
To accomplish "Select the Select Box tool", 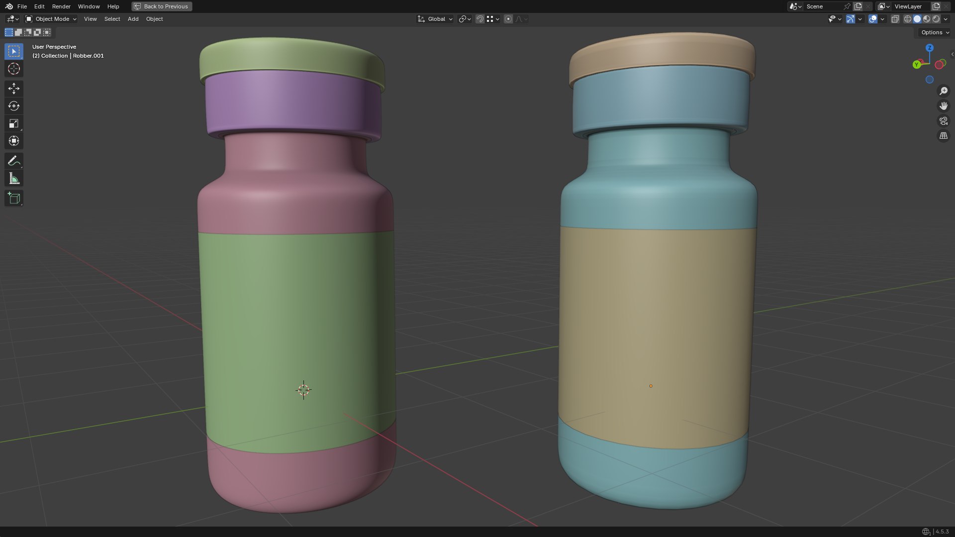I will tap(14, 51).
